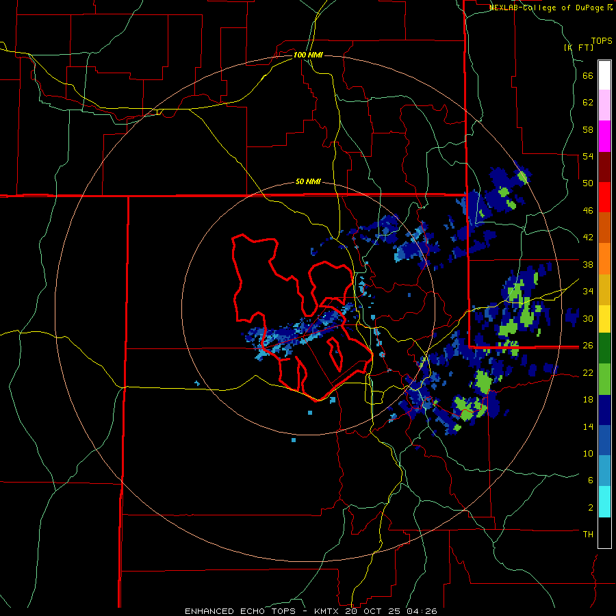This screenshot has height=616, width=616.
Task: Click the 'TOPS' legend title
Action: (602, 41)
